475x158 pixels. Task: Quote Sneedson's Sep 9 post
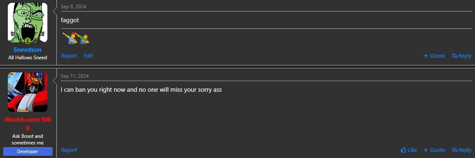pos(434,56)
